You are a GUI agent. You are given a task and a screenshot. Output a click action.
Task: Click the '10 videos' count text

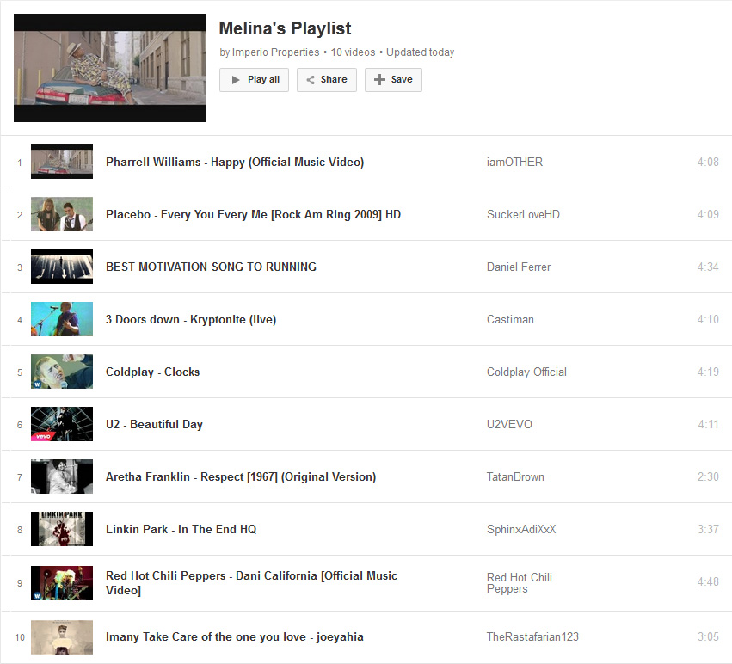click(x=353, y=52)
